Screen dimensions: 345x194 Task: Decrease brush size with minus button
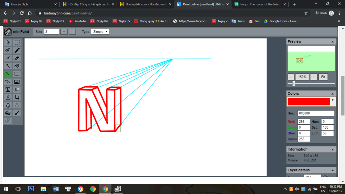pyautogui.click(x=72, y=32)
